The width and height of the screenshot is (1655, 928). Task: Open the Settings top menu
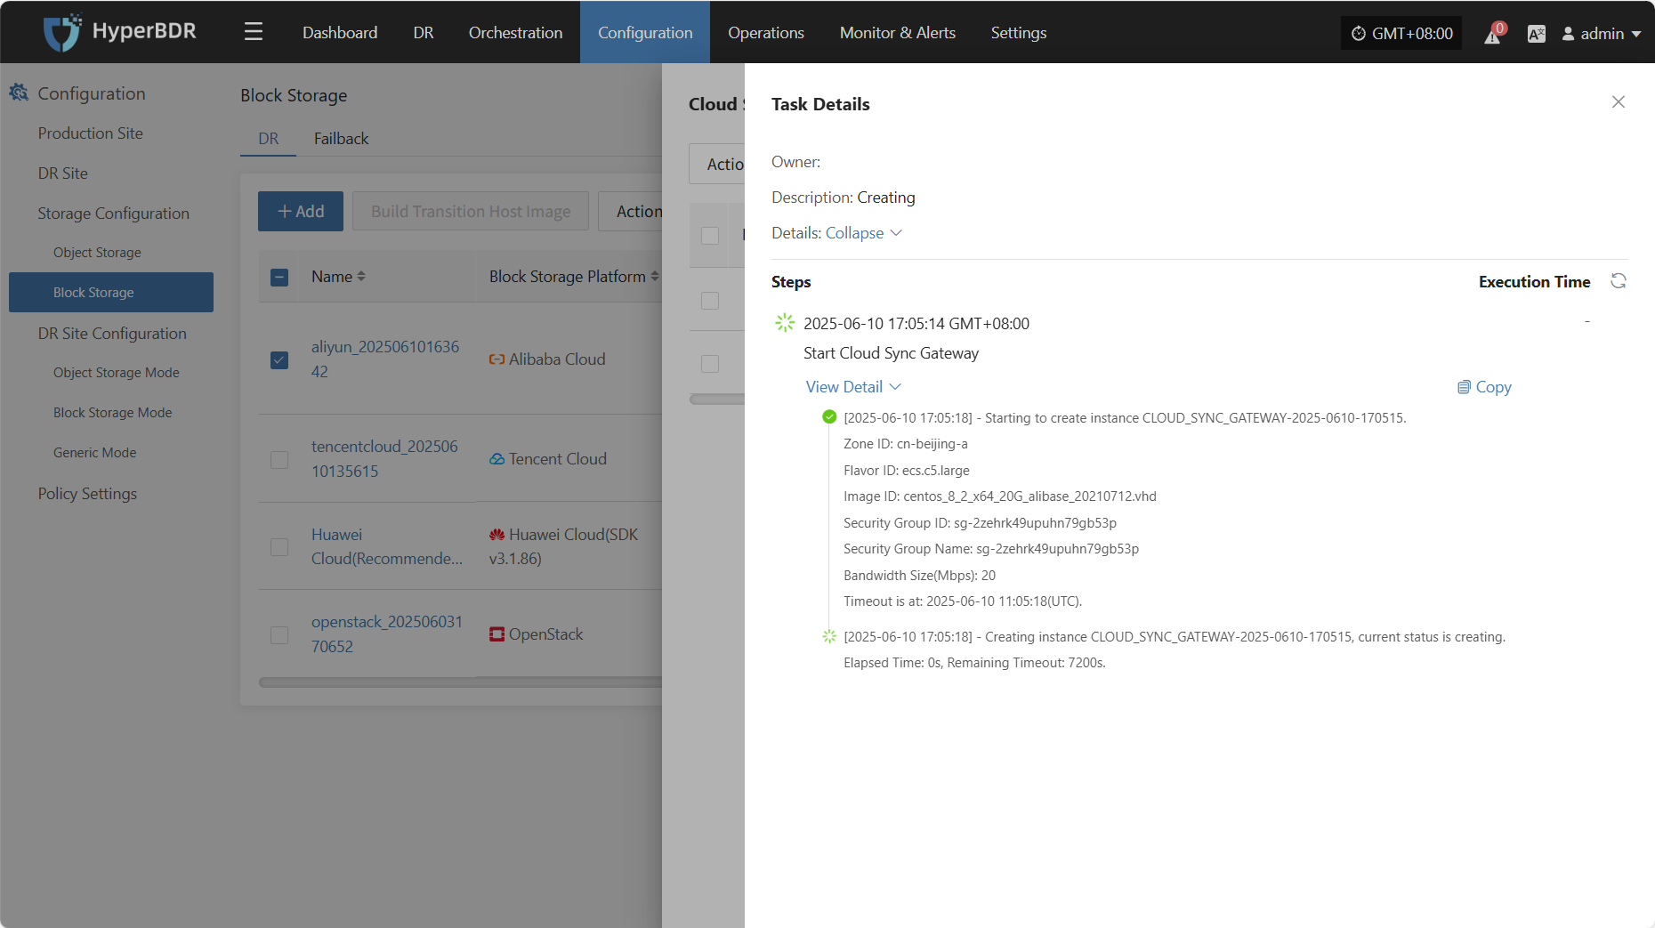click(x=1019, y=33)
